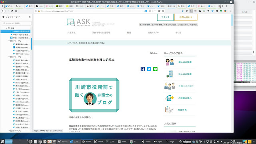
Task: Toggle reader view icon in address bar
Action: (150, 11)
